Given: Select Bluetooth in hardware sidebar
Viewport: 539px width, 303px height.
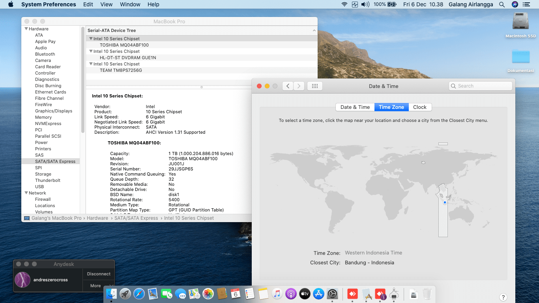Looking at the screenshot, I should [45, 54].
